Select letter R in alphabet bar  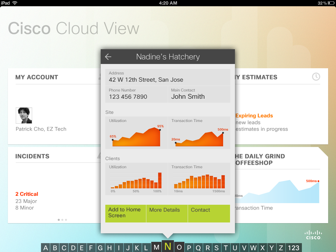click(207, 248)
